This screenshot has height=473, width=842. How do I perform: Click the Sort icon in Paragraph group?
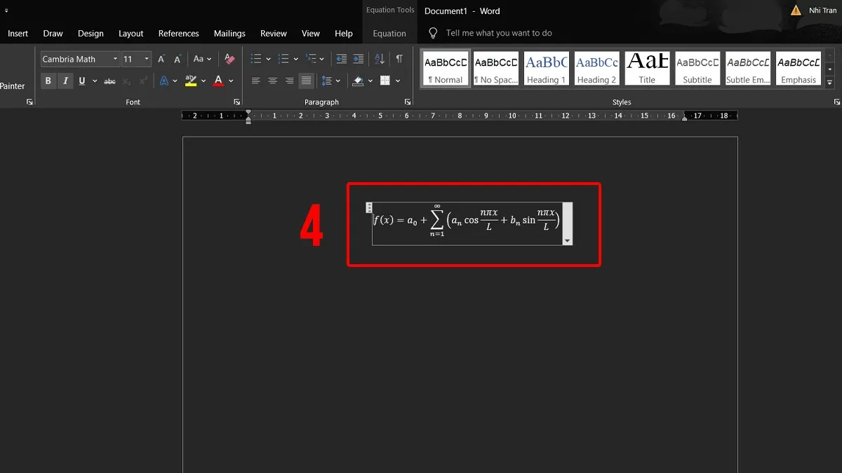tap(379, 60)
